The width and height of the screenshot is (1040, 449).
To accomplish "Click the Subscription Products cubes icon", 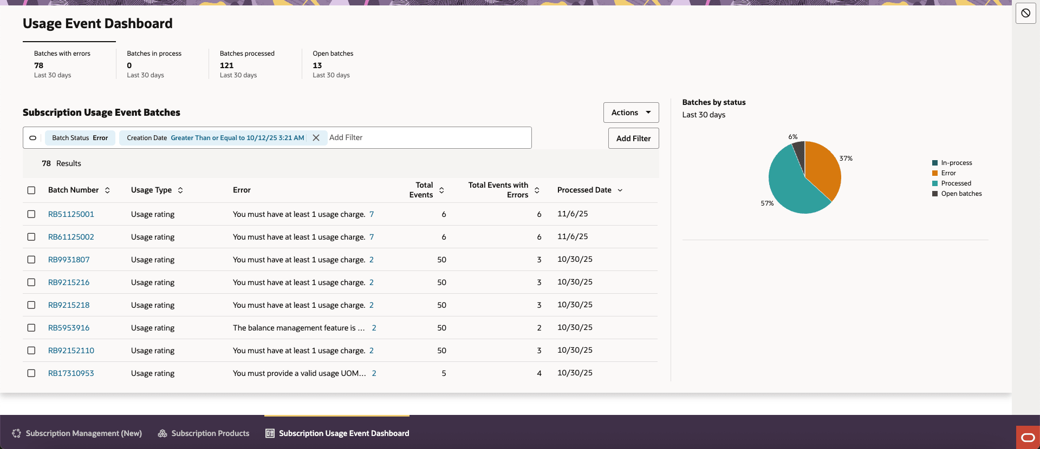I will point(162,433).
